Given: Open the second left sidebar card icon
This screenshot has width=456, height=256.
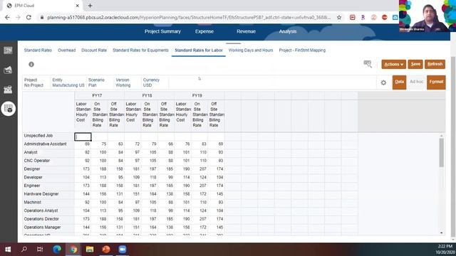Looking at the screenshot, I should coord(8,70).
